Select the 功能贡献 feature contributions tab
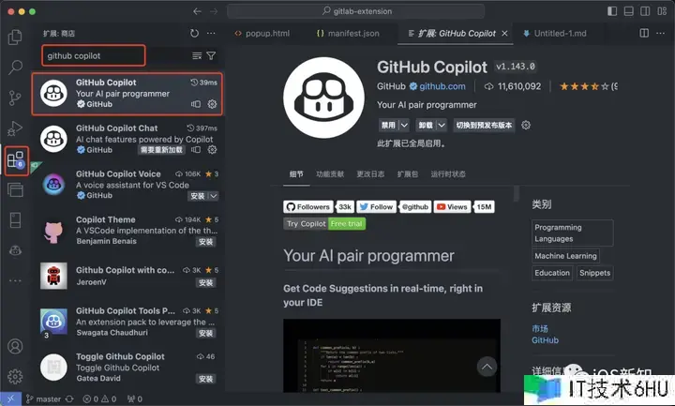Image resolution: width=675 pixels, height=406 pixels. point(330,174)
